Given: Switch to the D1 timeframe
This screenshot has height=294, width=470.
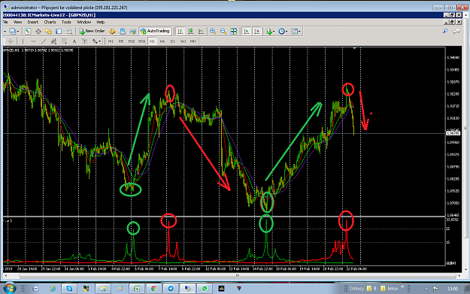Looking at the screenshot, I should (x=173, y=41).
